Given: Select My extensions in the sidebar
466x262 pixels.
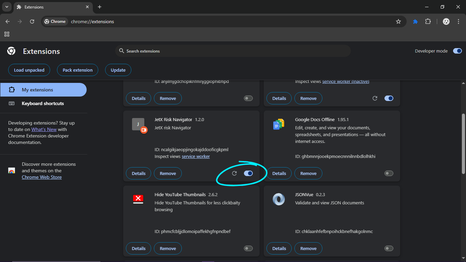Looking at the screenshot, I should (38, 90).
